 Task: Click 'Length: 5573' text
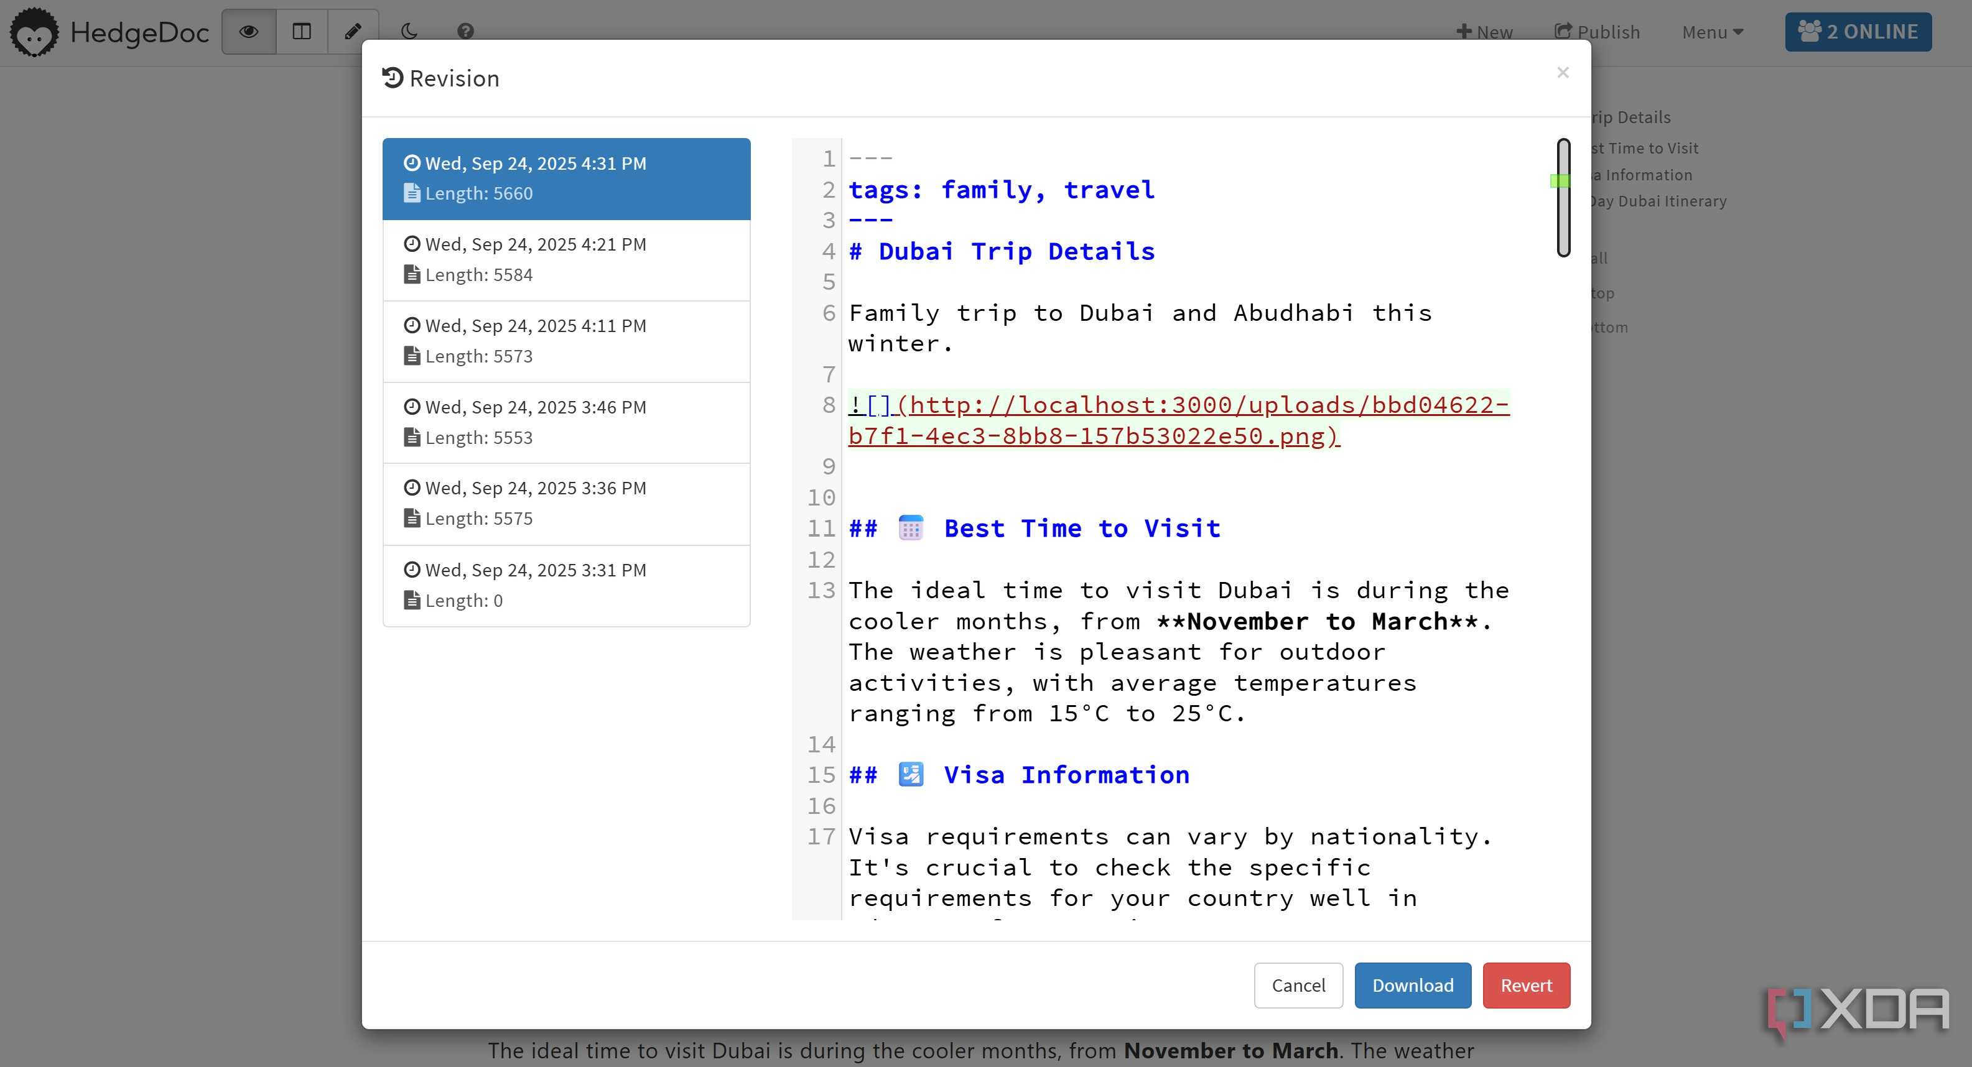pyautogui.click(x=478, y=356)
